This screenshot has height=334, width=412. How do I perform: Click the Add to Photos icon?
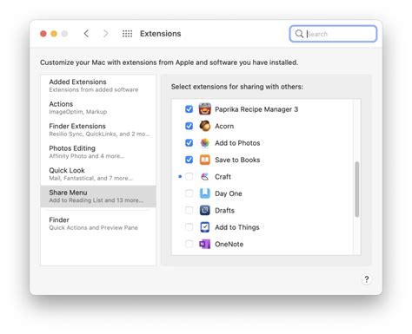coord(204,143)
